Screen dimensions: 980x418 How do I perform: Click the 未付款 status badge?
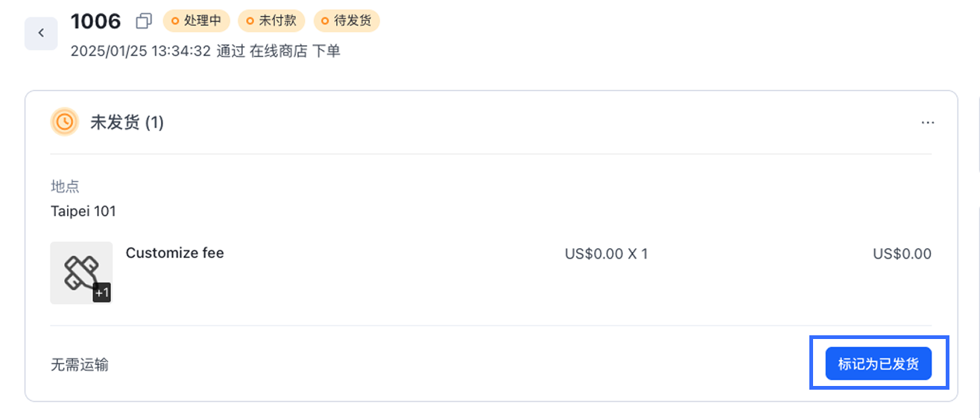tap(271, 21)
